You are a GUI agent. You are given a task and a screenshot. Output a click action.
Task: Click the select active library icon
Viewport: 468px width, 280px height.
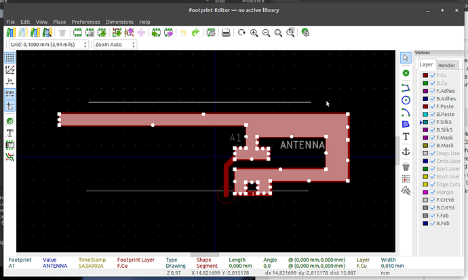pos(11,33)
